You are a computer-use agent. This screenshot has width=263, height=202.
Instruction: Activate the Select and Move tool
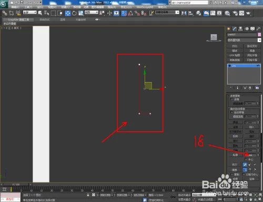pyautogui.click(x=68, y=13)
